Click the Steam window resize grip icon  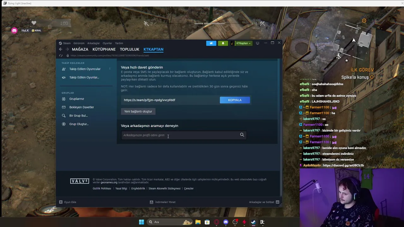[x=280, y=206]
